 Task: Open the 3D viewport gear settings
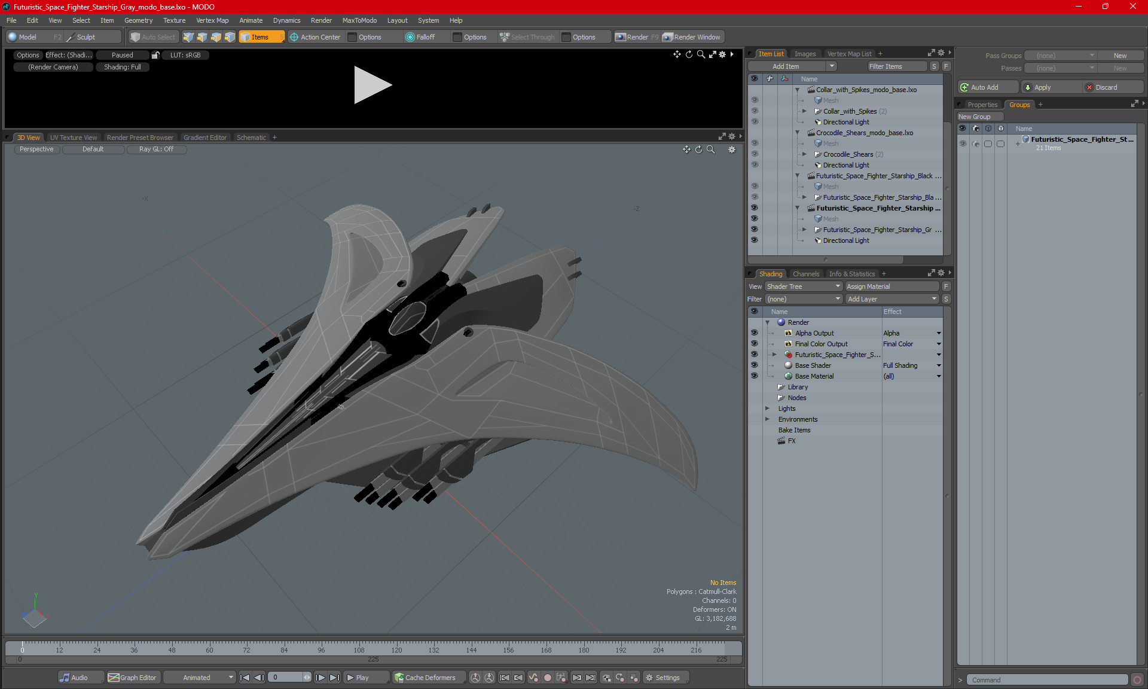coord(732,150)
